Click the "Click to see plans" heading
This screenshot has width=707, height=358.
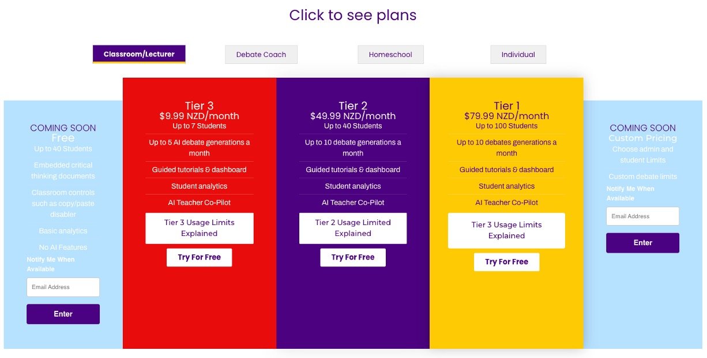point(353,15)
